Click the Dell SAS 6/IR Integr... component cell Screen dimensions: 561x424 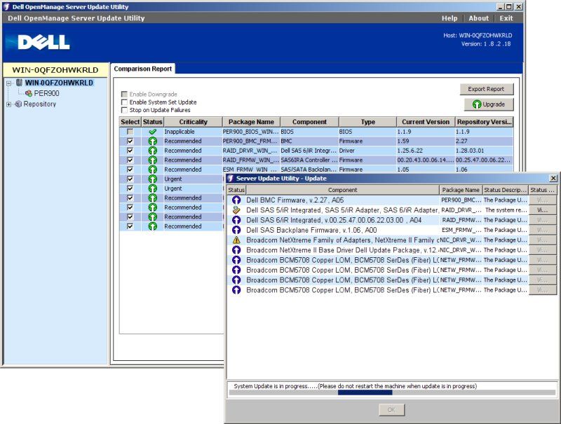(309, 151)
